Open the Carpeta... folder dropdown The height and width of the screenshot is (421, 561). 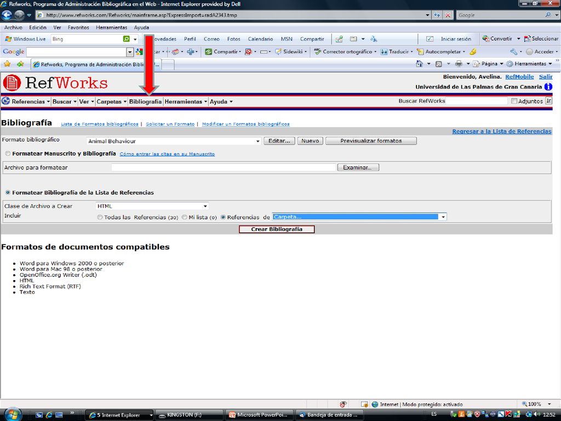pos(359,217)
